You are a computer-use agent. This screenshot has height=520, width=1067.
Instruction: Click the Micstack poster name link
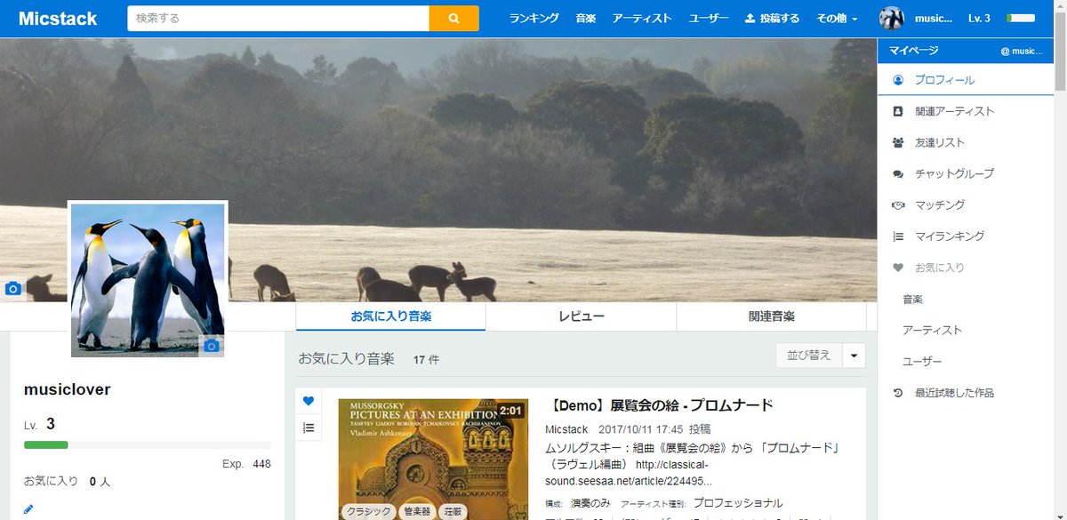click(566, 429)
